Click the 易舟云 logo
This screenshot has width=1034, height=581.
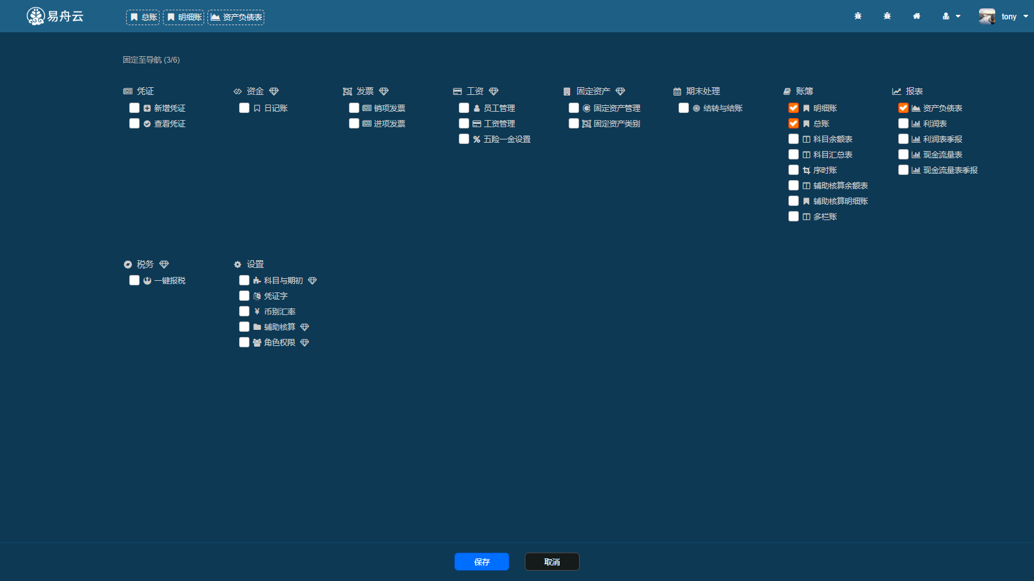click(55, 16)
